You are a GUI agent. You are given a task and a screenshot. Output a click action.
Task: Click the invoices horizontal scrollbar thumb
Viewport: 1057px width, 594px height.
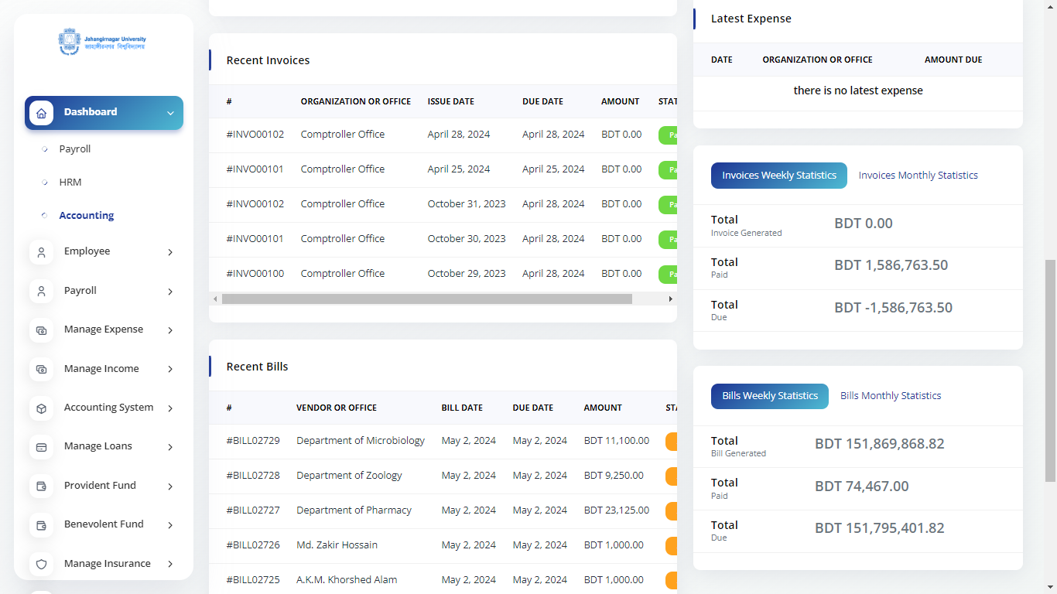tap(427, 299)
